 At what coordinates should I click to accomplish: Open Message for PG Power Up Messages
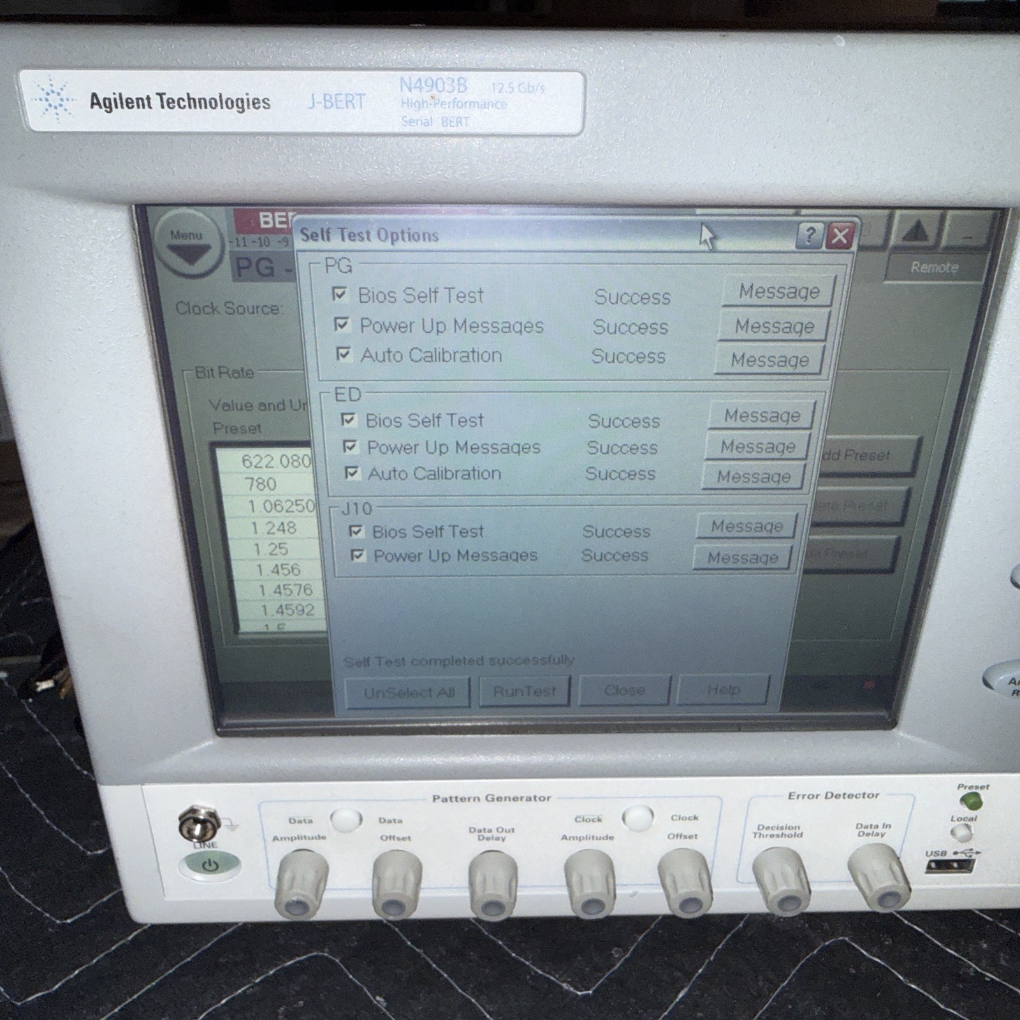774,326
